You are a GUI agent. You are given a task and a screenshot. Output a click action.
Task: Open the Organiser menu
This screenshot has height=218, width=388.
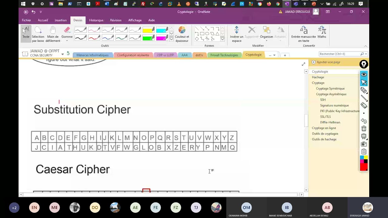click(x=266, y=34)
